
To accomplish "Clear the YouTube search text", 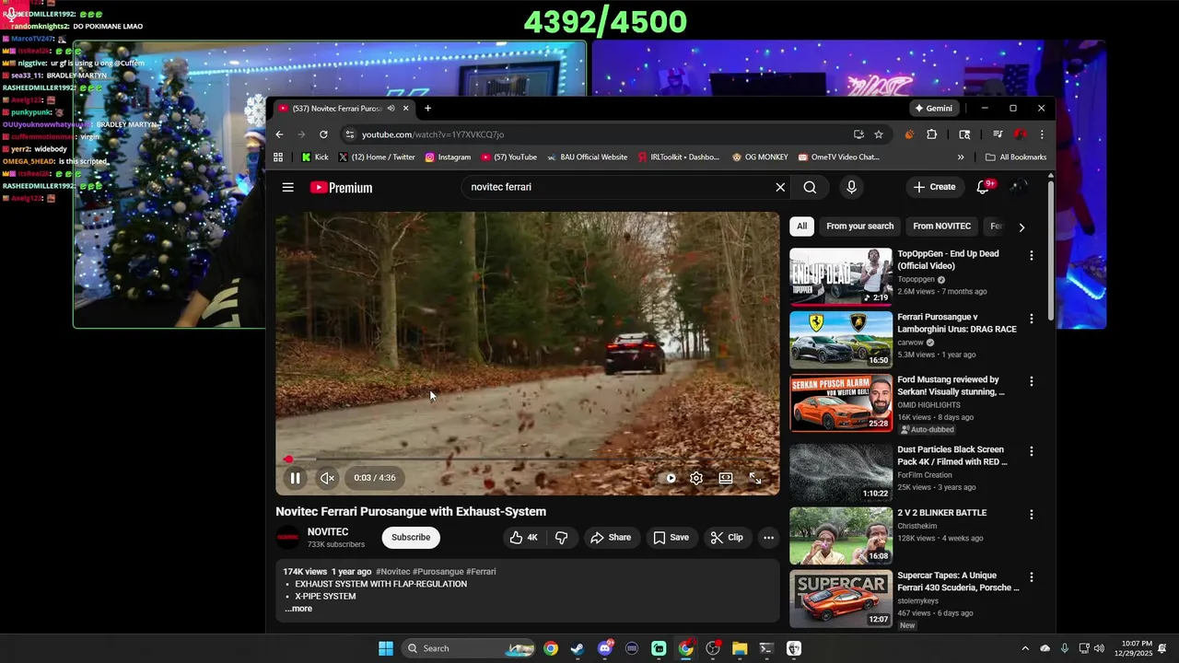I will pos(780,187).
